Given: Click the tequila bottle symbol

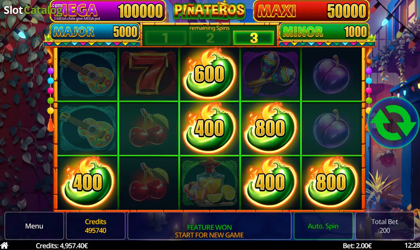Looking at the screenshot, I should [209, 183].
